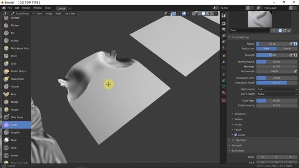Set Radius Unit to Scene
The image size is (299, 168).
click(287, 49)
